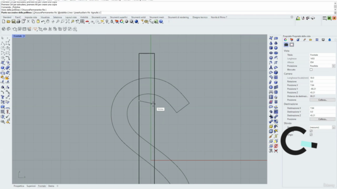
Task: Click the Titolo field showing Frontale
Action: [322, 55]
